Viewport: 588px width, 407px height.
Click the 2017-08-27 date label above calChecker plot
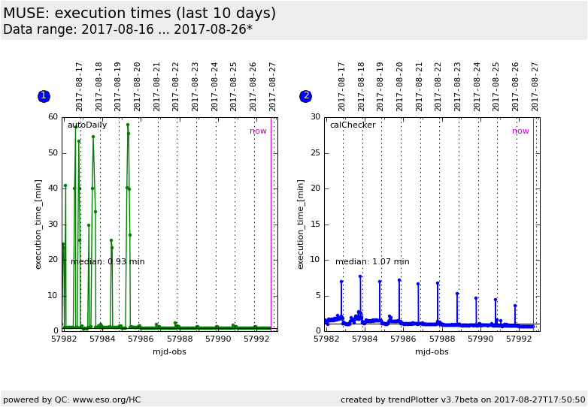pyautogui.click(x=535, y=86)
